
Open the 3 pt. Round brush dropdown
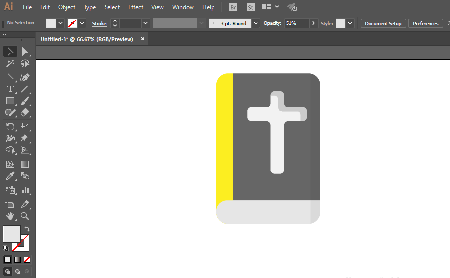pyautogui.click(x=256, y=23)
